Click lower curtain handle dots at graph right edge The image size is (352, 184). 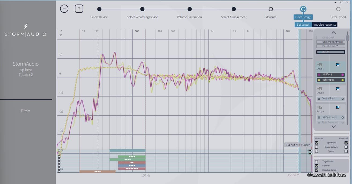310,154
